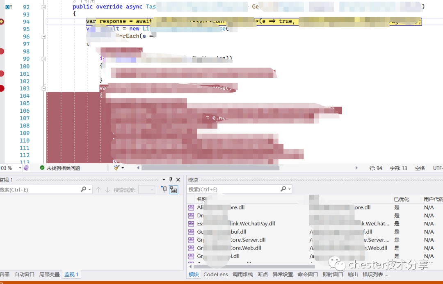Open the CodeLens tab
This screenshot has height=284, width=443.
[x=216, y=275]
